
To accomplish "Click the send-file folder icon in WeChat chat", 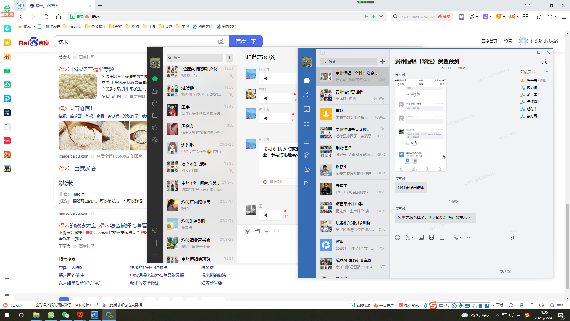I will [x=257, y=231].
